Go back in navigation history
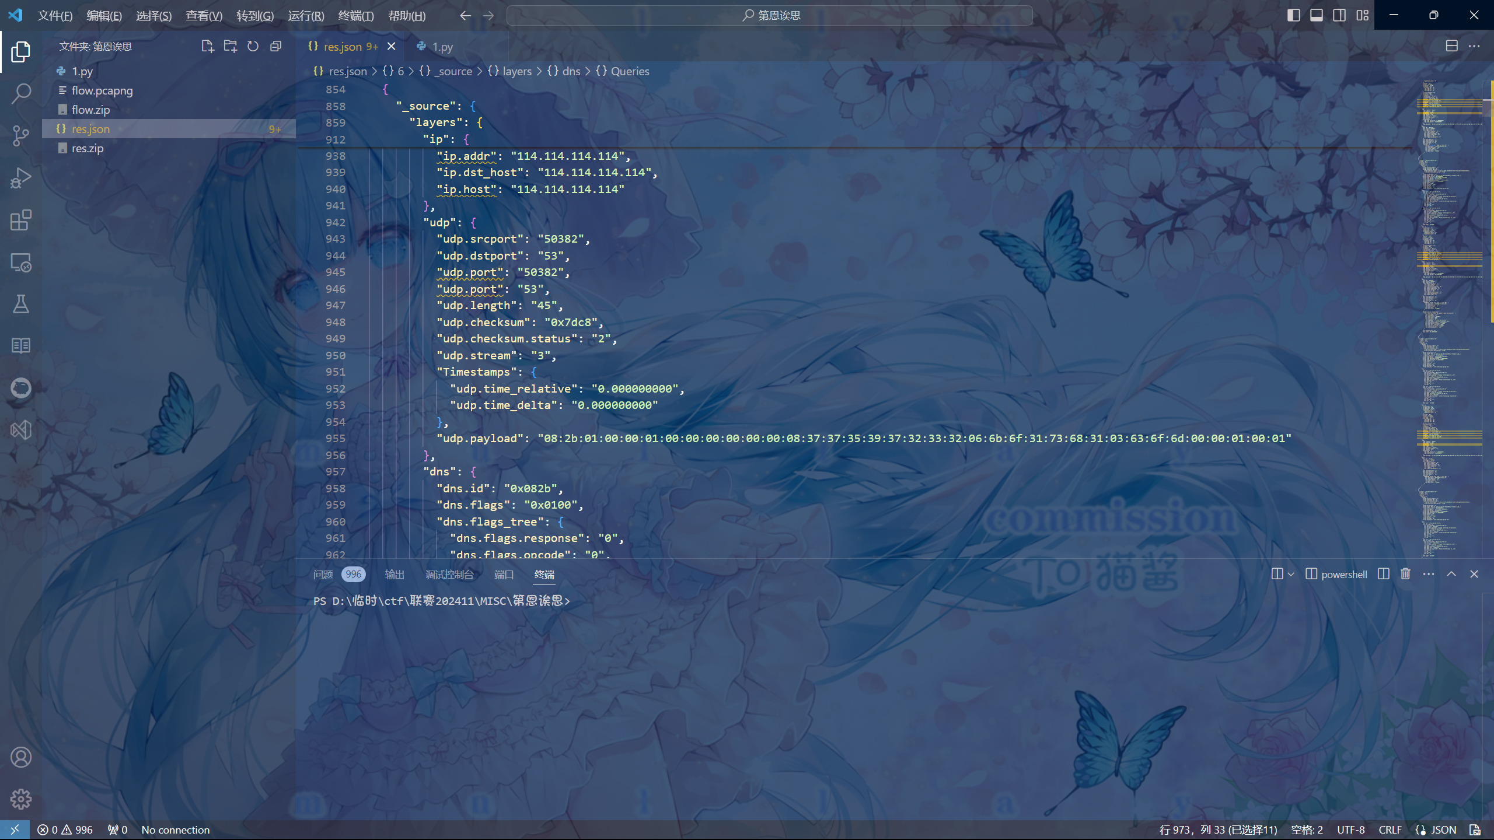The width and height of the screenshot is (1494, 840). coord(465,16)
